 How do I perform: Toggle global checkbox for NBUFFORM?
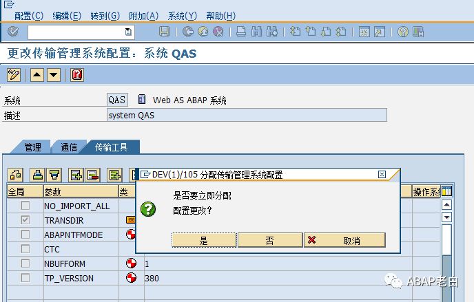pyautogui.click(x=25, y=263)
